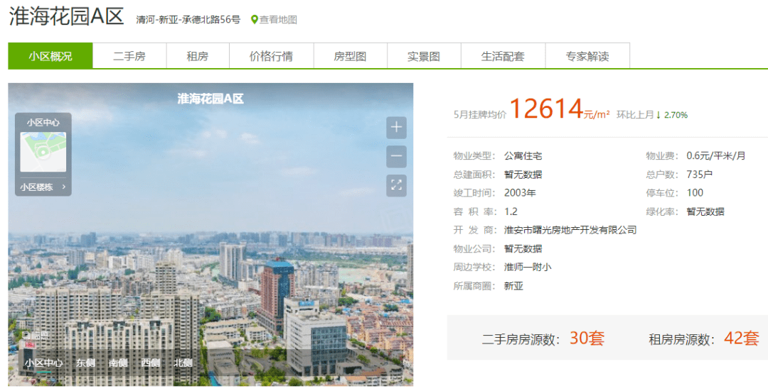768x391 pixels.
Task: Open the 租房 tab
Action: (x=198, y=56)
